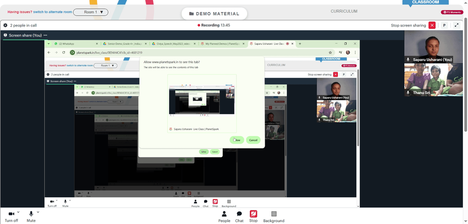Mute microphone in main bottom toolbar
This screenshot has height=224, width=468.
(31, 216)
